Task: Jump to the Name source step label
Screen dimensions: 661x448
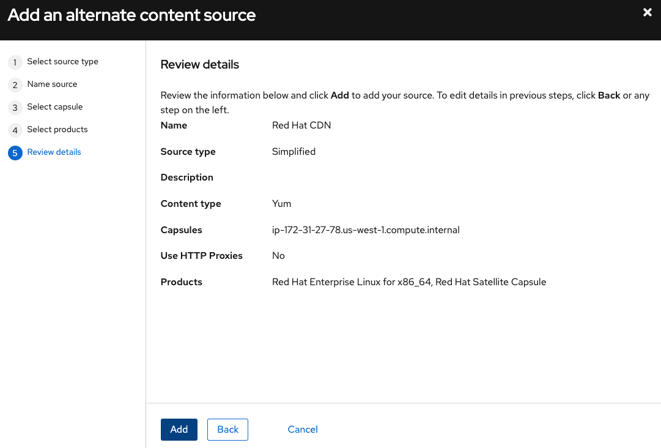Action: point(52,84)
